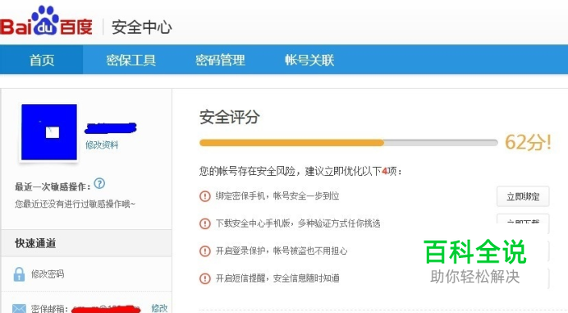Click 修改 next to 密保邮箱
Image resolution: width=568 pixels, height=313 pixels.
pyautogui.click(x=159, y=308)
